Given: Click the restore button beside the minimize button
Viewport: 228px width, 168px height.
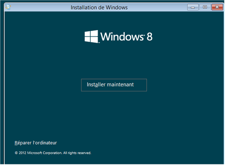Looking at the screenshot, I should click(205, 7).
